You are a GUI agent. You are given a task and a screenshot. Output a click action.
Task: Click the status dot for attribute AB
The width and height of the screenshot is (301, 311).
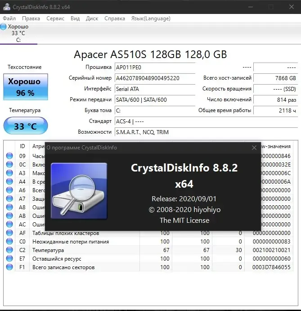[9, 216]
